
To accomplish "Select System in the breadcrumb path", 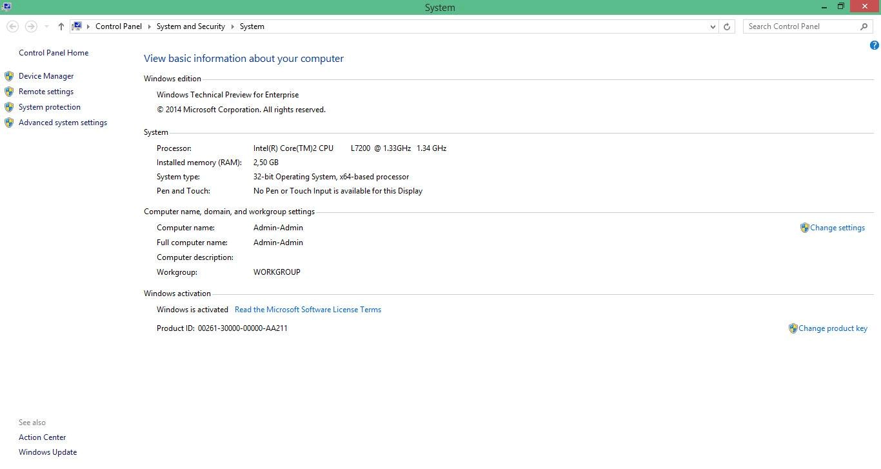I will click(252, 26).
